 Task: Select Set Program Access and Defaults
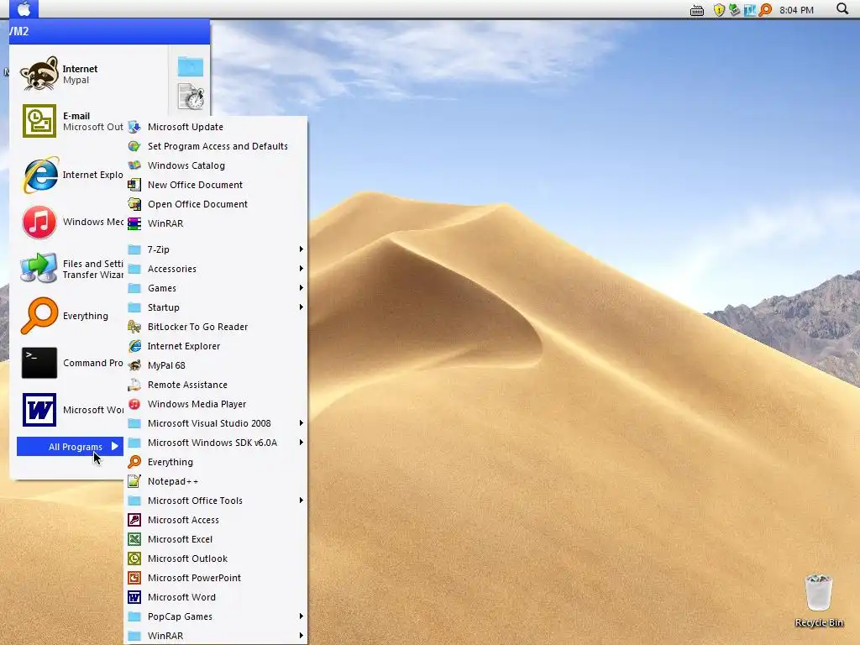click(x=216, y=146)
